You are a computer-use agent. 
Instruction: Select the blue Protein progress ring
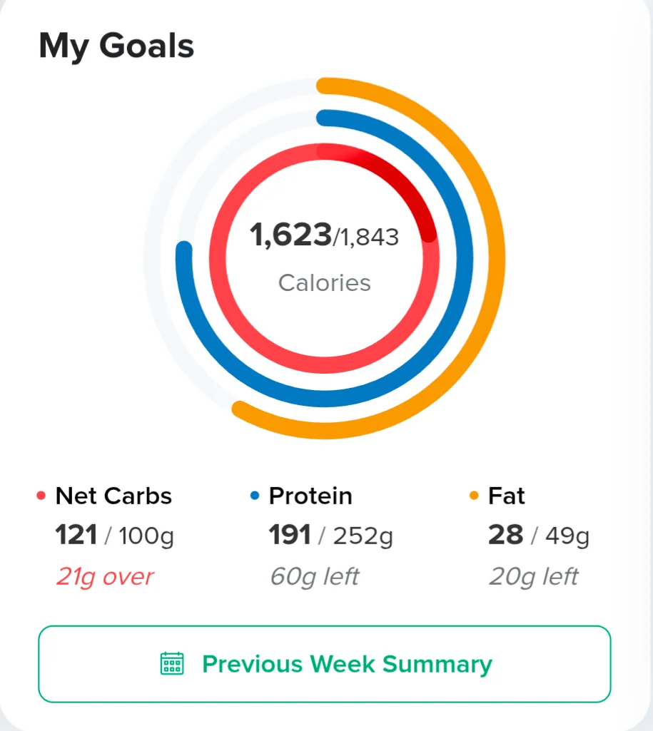465,257
